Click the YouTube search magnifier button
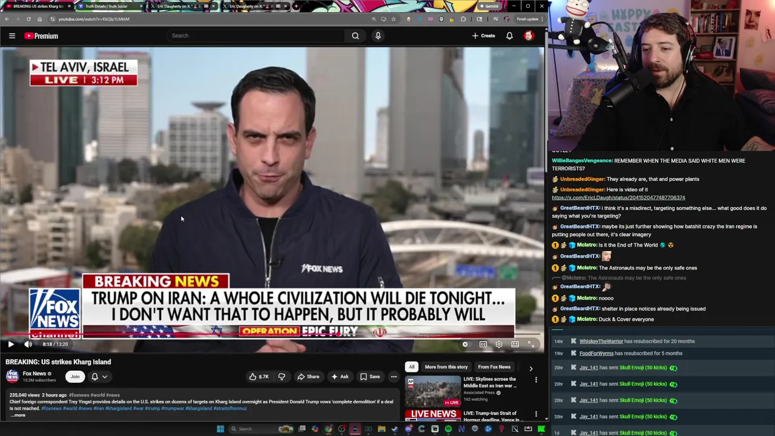The width and height of the screenshot is (775, 436). click(x=355, y=35)
